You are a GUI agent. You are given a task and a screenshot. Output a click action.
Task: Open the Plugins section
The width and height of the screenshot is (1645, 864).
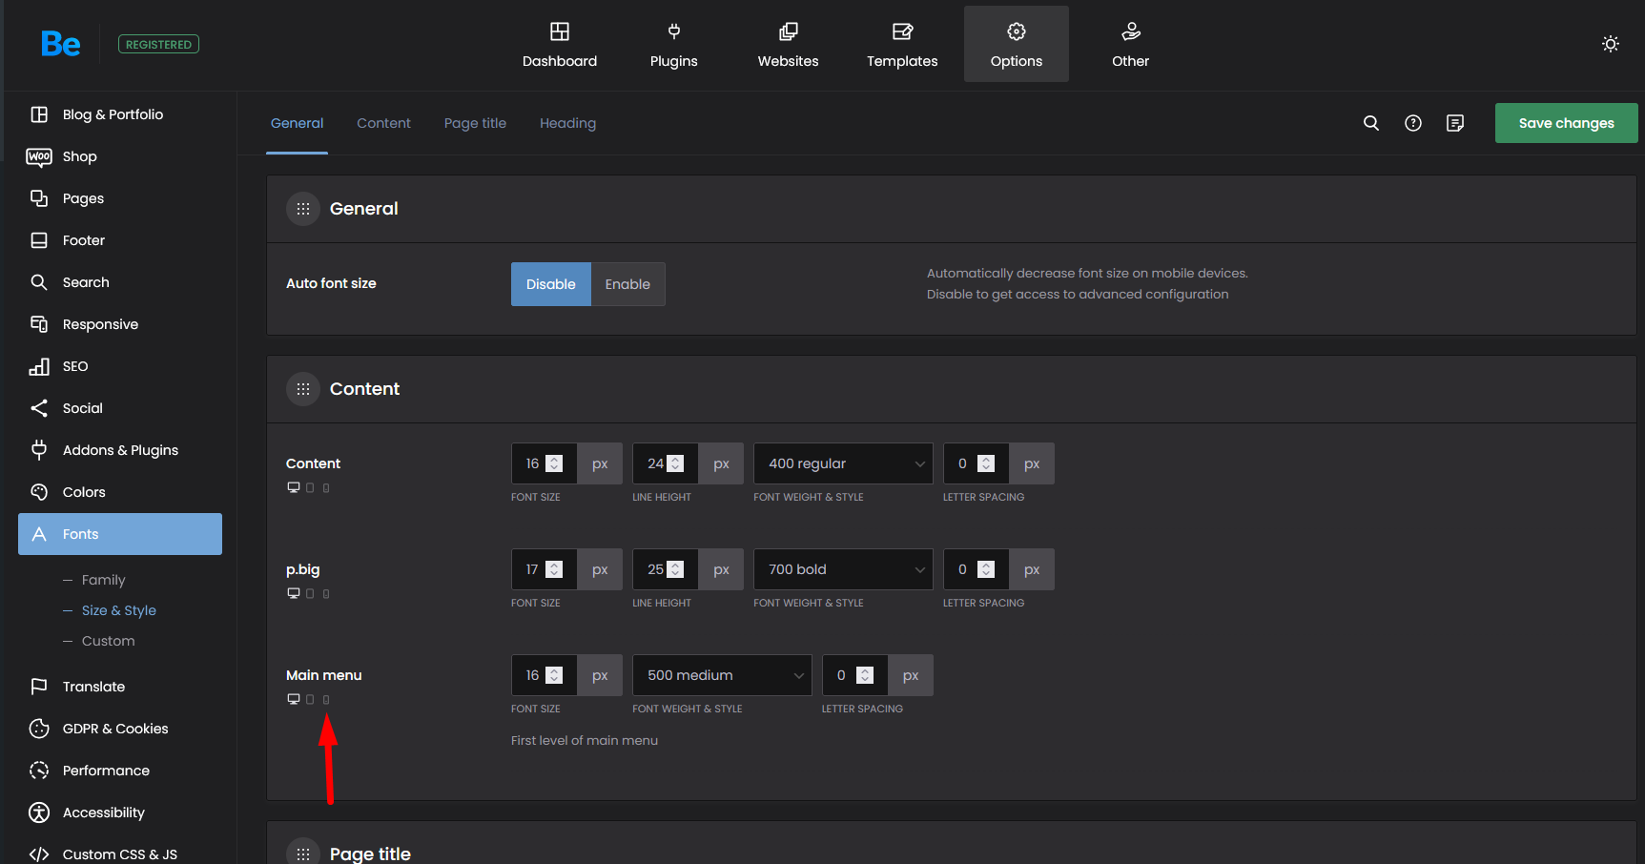674,44
